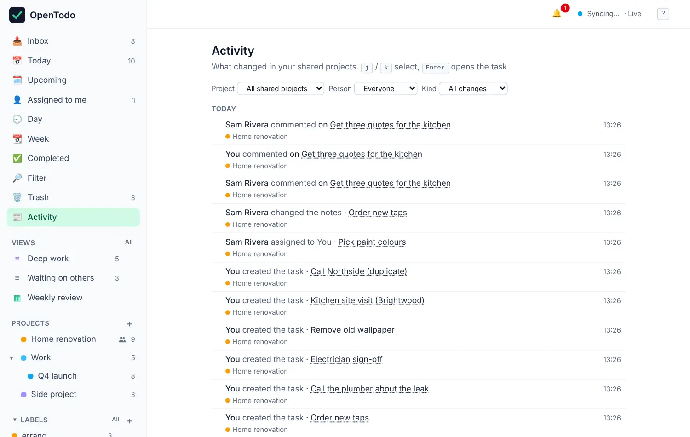Viewport: 690px width, 437px height.
Task: Click the Today calendar icon
Action: click(17, 61)
